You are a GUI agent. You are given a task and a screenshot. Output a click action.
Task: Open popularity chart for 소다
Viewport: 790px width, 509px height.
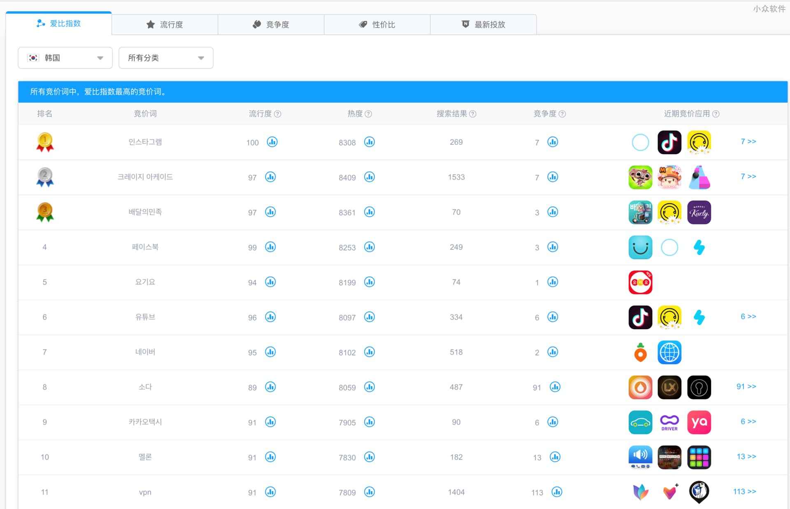(270, 387)
